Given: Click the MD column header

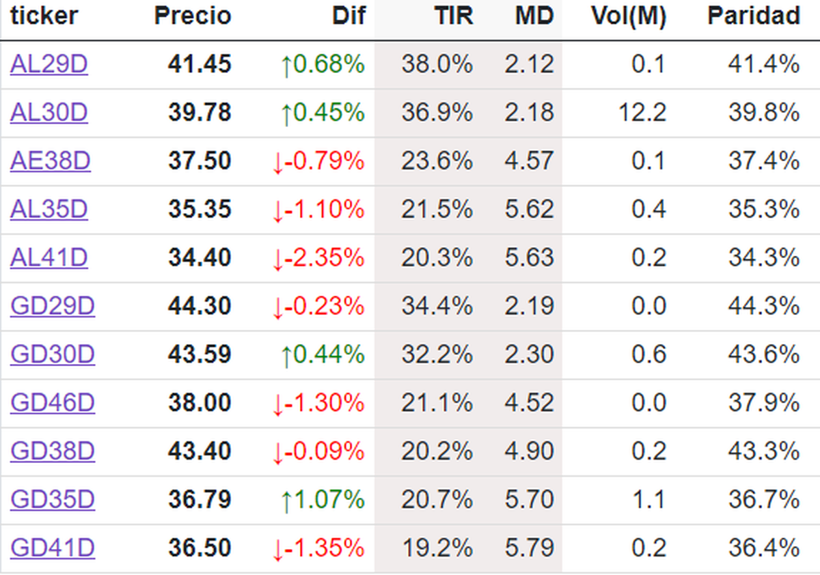Looking at the screenshot, I should 534,16.
